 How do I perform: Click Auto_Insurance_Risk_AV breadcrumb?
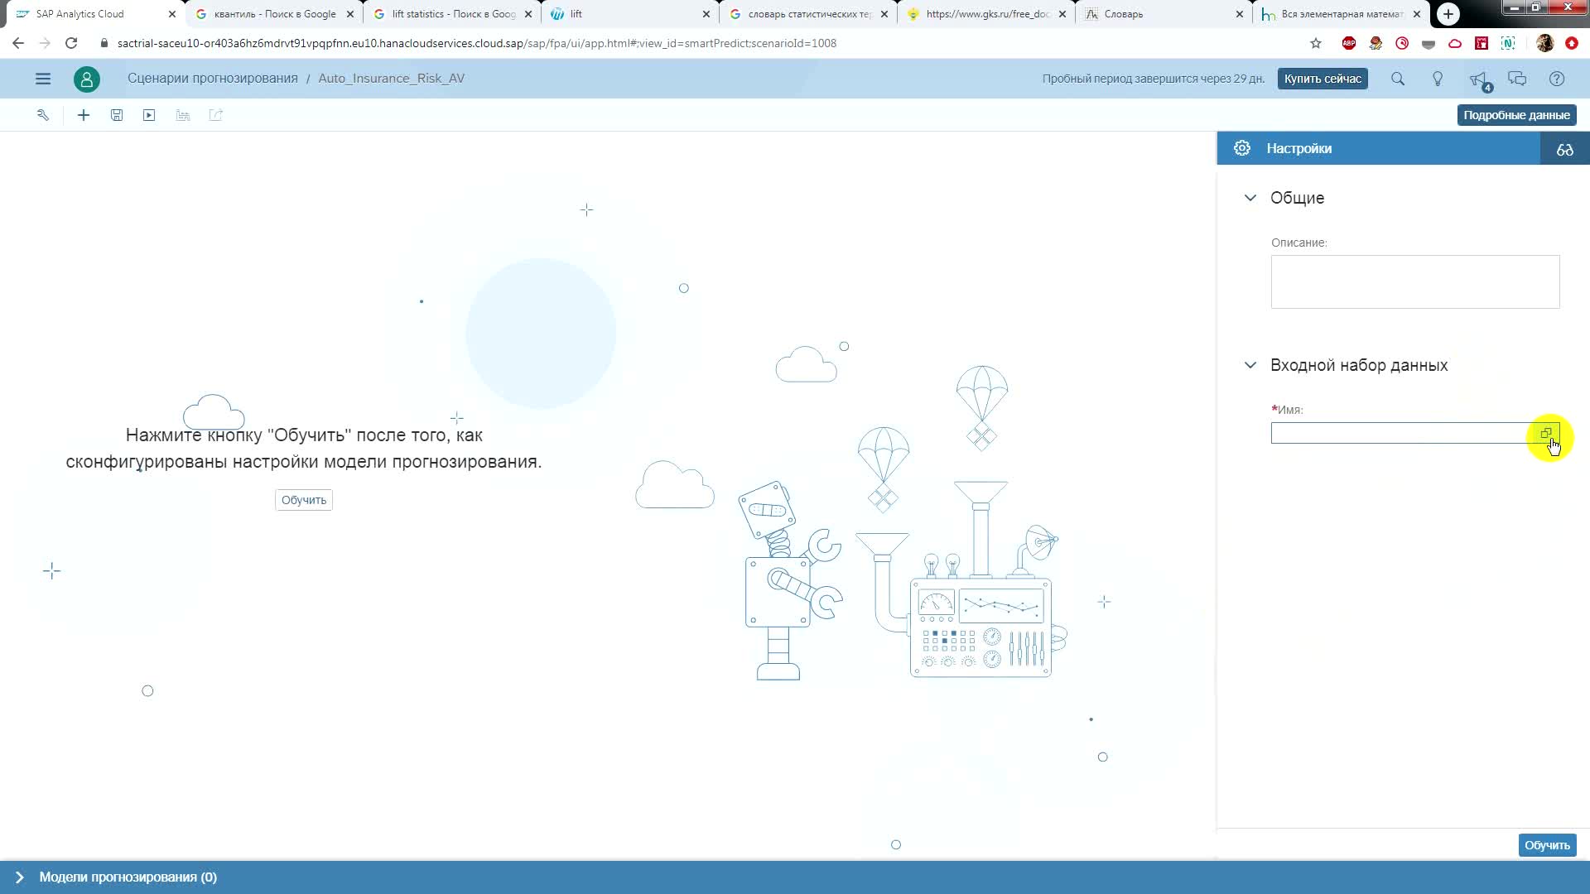[392, 79]
